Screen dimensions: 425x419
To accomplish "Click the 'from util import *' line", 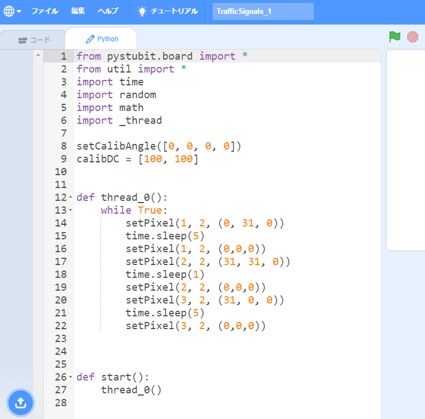I will (x=132, y=69).
